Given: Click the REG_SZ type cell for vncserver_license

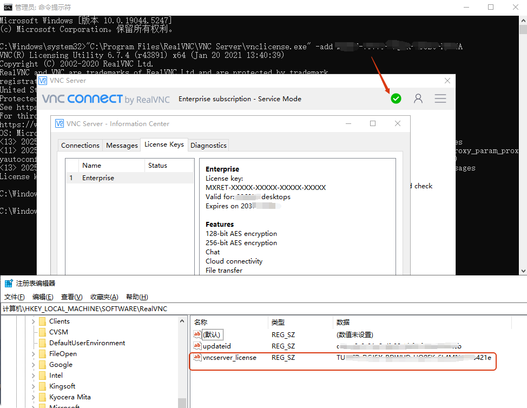Looking at the screenshot, I should [x=283, y=357].
